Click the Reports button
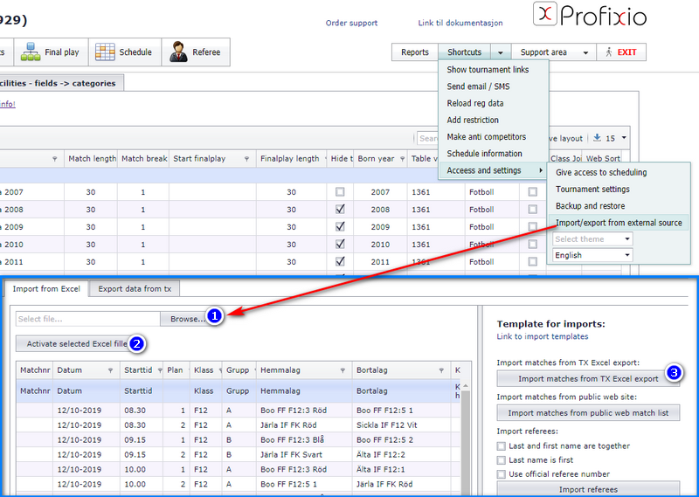The image size is (699, 497). tap(415, 52)
